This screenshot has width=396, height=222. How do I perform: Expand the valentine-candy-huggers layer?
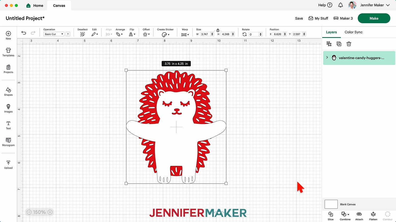(x=327, y=58)
